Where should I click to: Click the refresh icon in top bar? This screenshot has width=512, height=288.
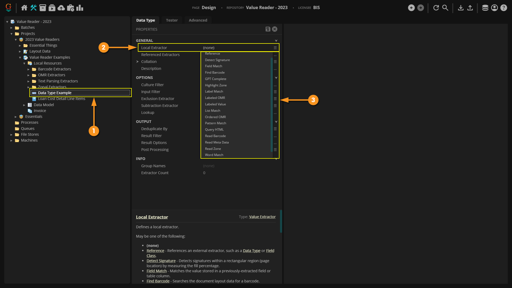(x=436, y=8)
